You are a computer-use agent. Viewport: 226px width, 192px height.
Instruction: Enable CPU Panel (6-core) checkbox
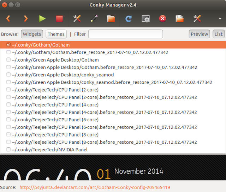point(8,120)
